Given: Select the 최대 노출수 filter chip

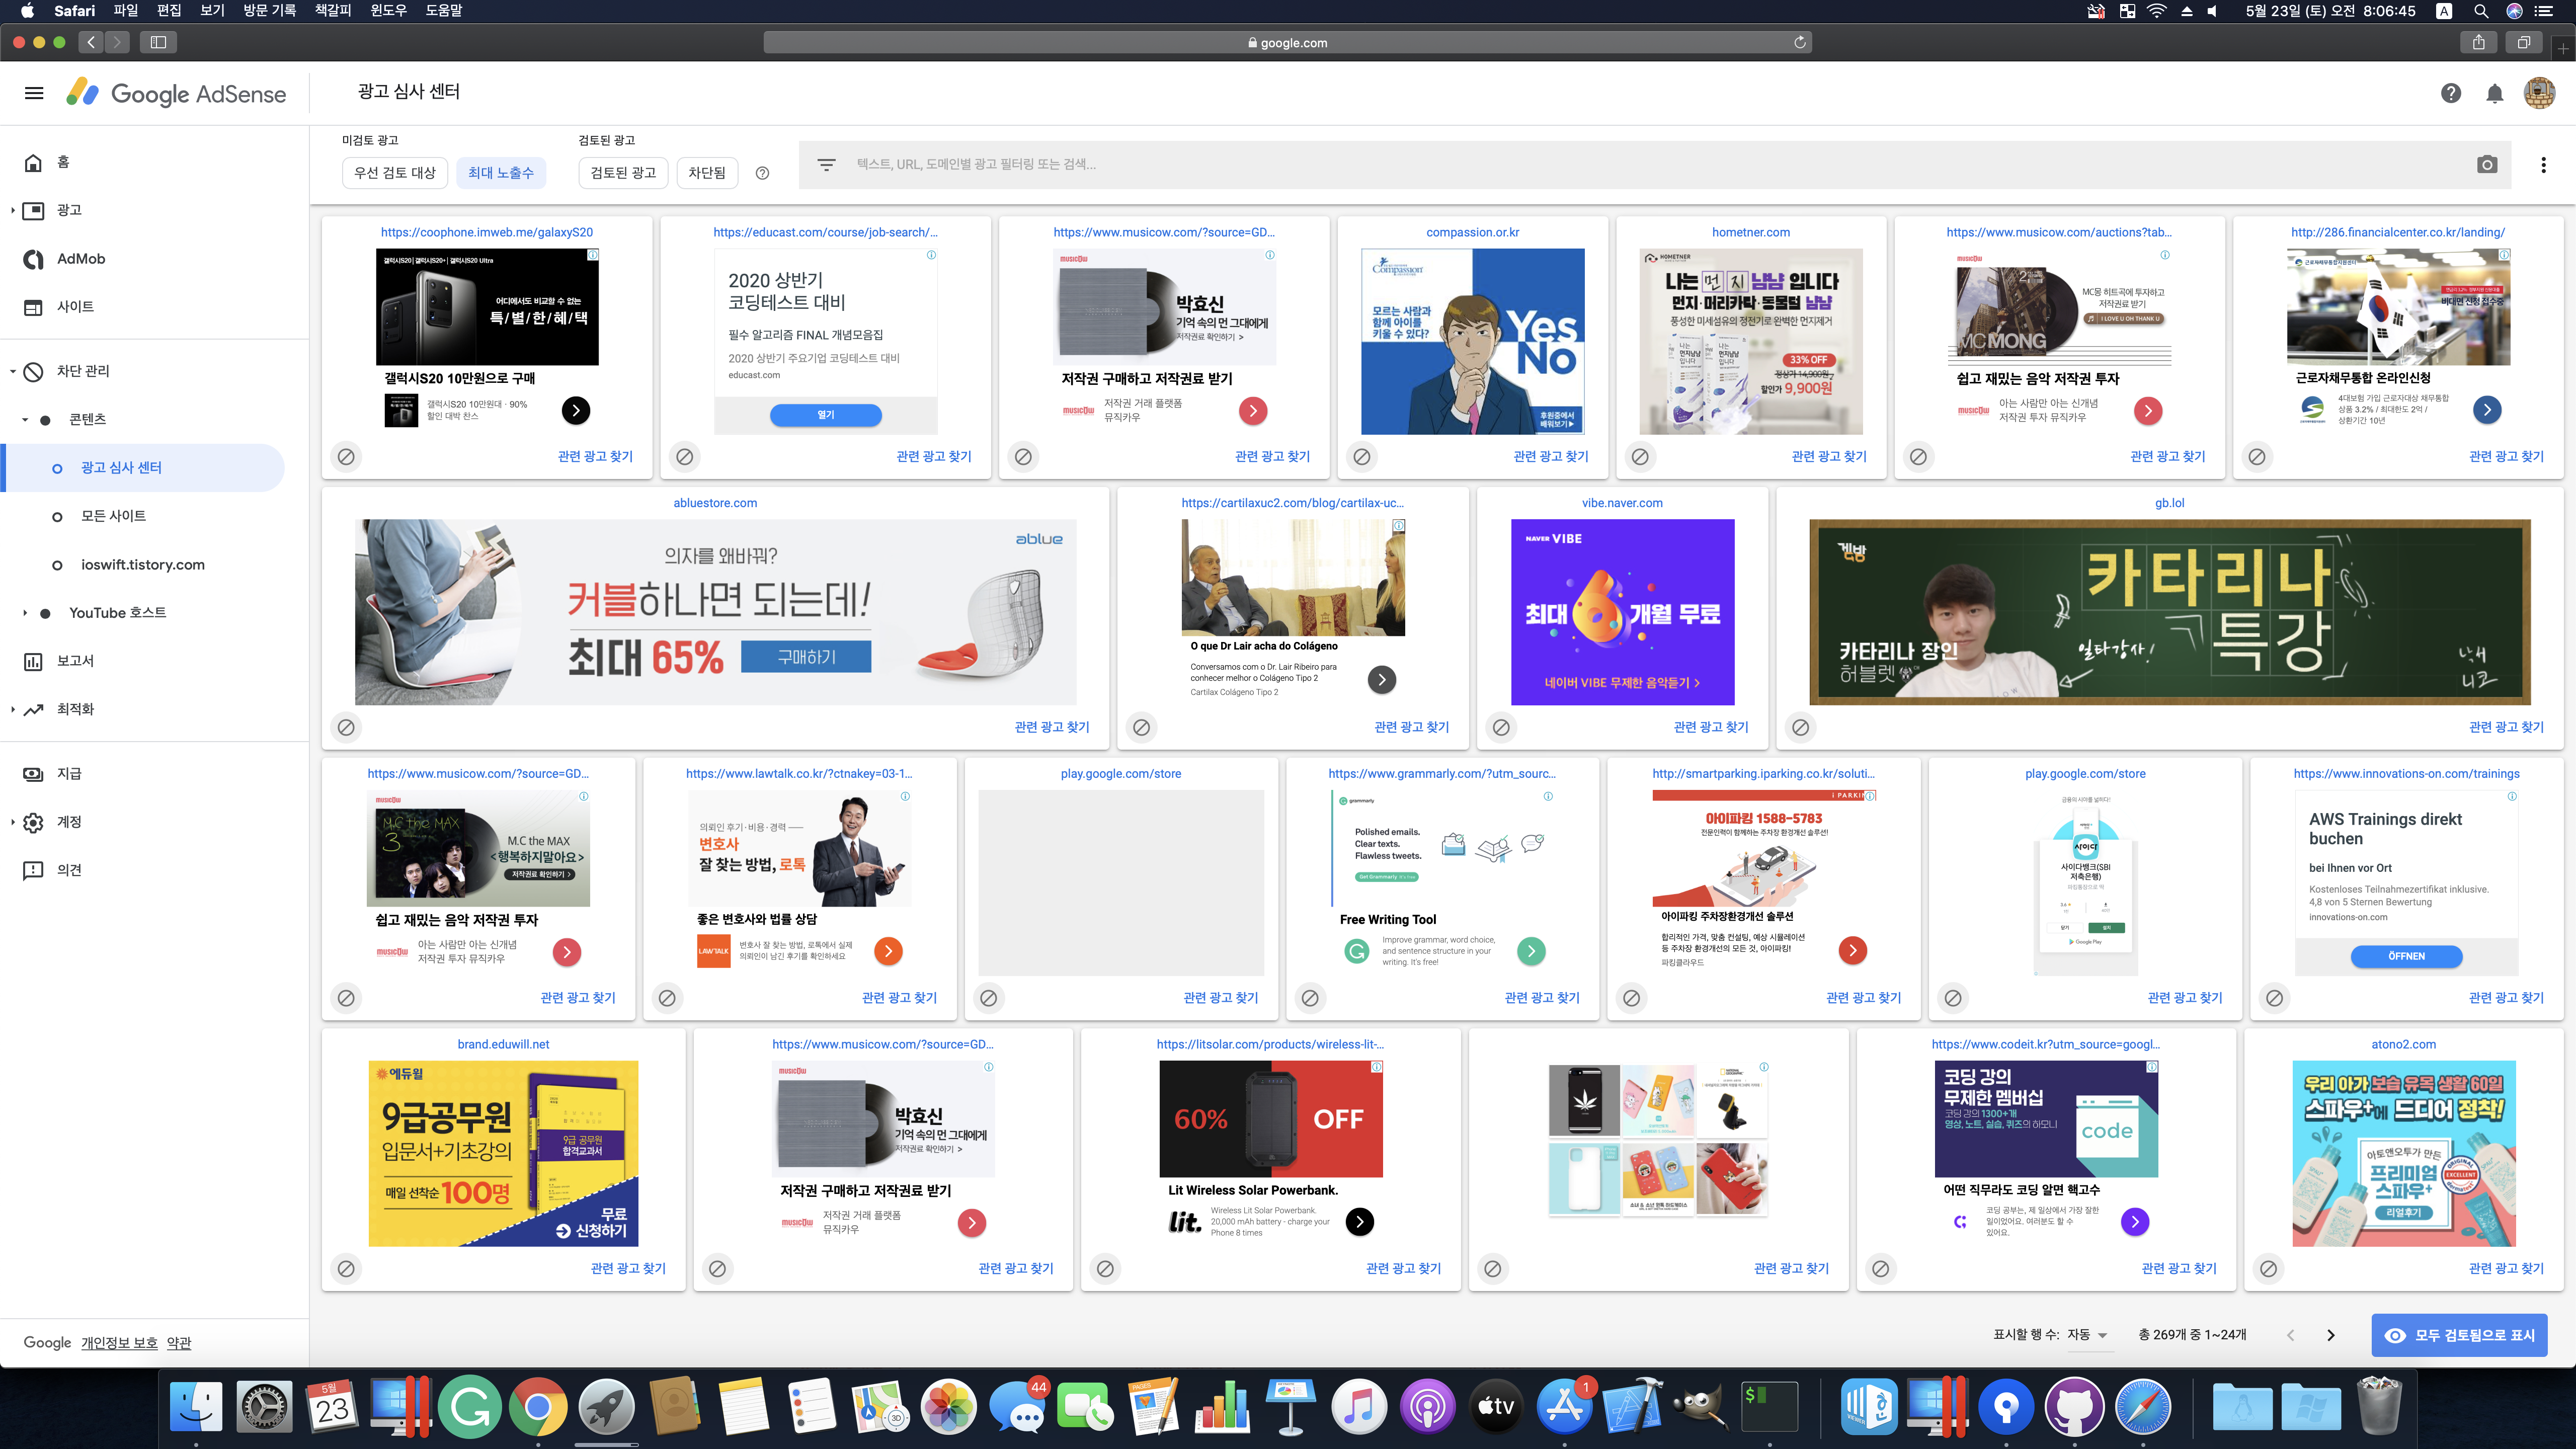Looking at the screenshot, I should [x=500, y=173].
